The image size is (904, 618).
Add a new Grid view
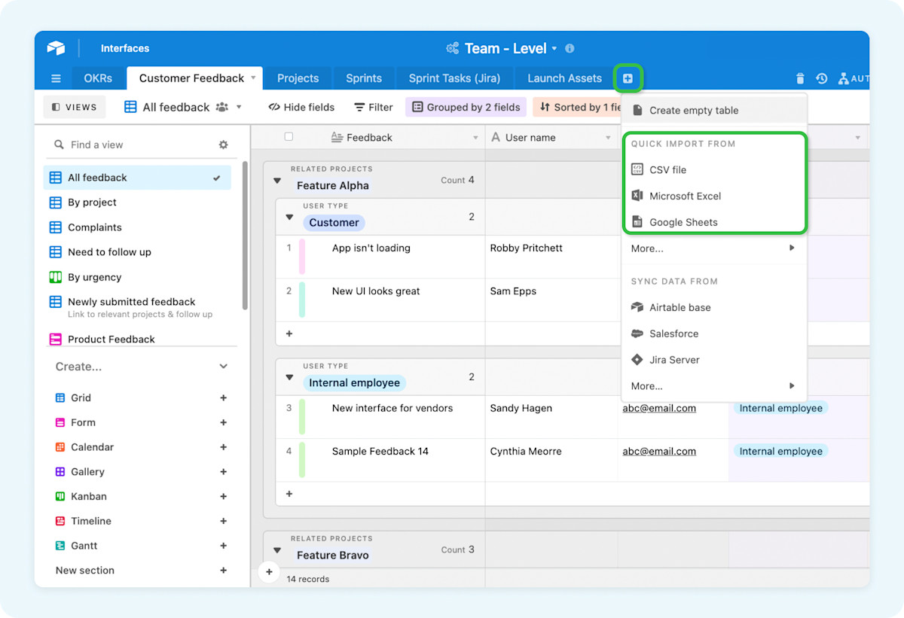coord(223,397)
